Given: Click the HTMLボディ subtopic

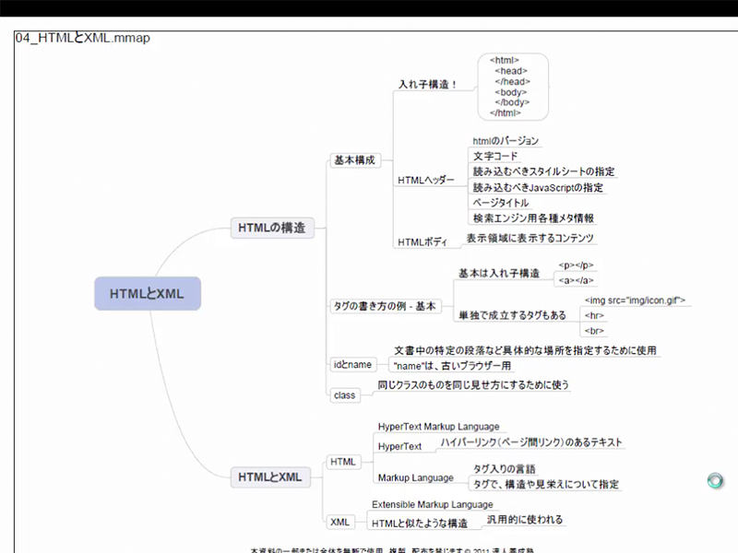Looking at the screenshot, I should point(422,242).
